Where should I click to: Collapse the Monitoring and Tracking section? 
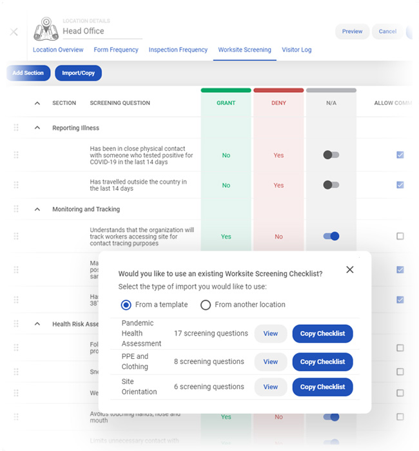click(37, 209)
